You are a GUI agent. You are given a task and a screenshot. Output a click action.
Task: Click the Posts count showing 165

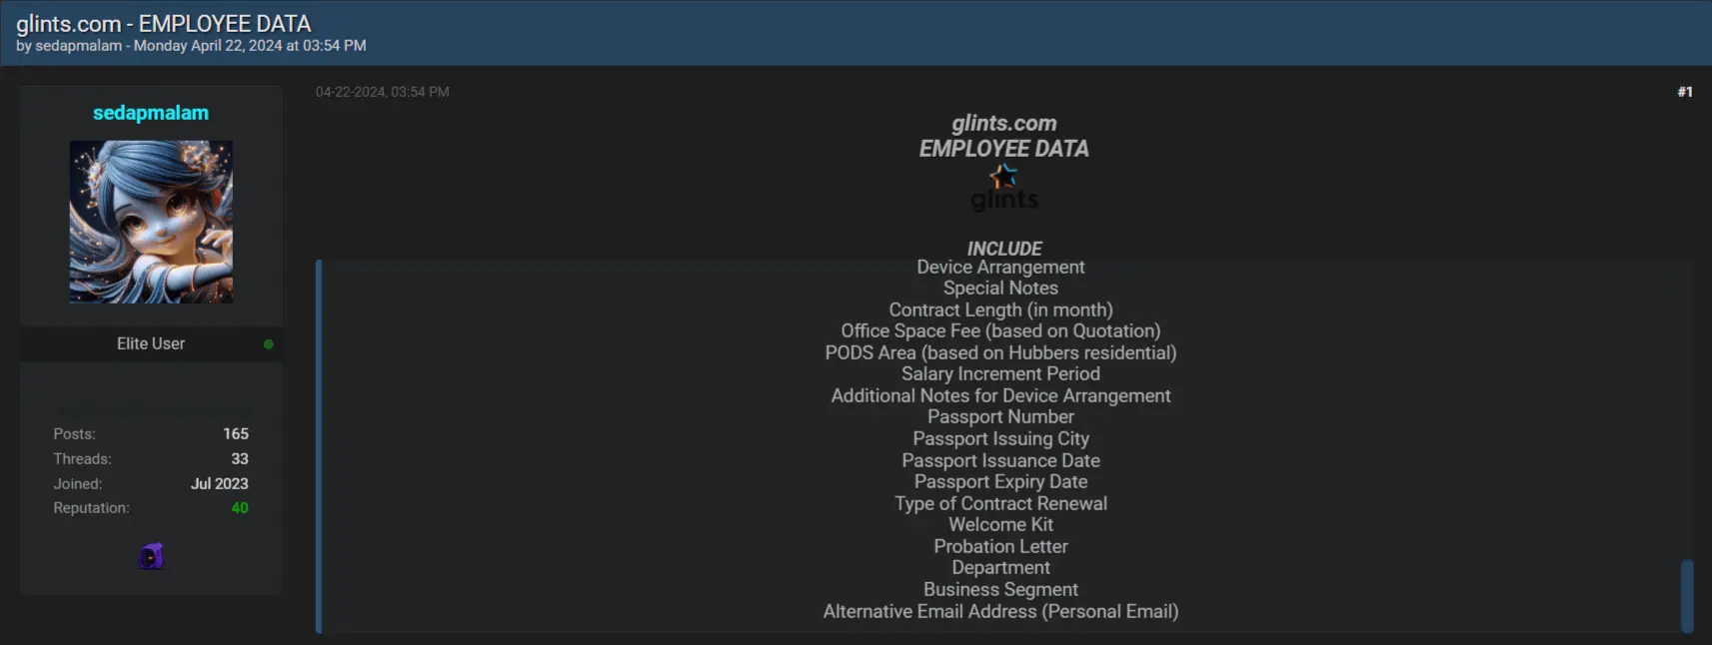point(236,433)
